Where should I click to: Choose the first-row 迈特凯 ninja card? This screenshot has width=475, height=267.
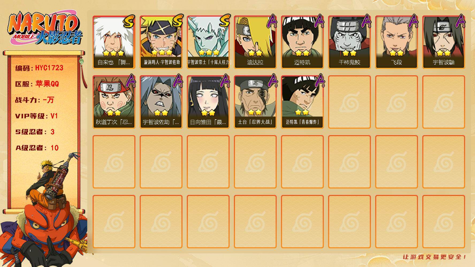pos(302,42)
